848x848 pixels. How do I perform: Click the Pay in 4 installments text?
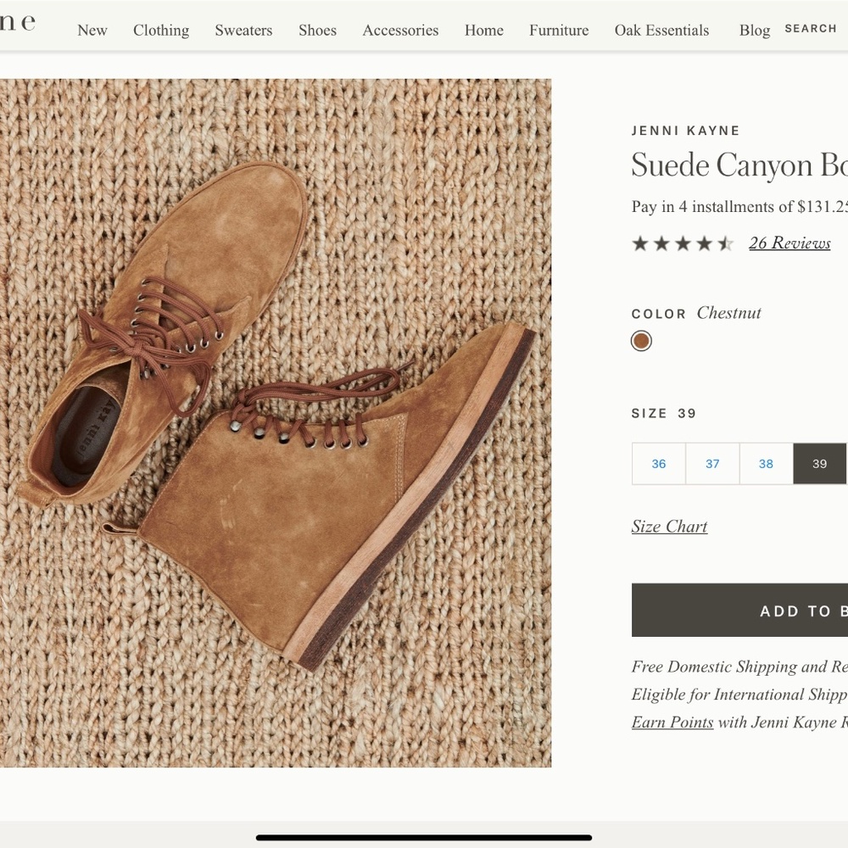(x=739, y=207)
